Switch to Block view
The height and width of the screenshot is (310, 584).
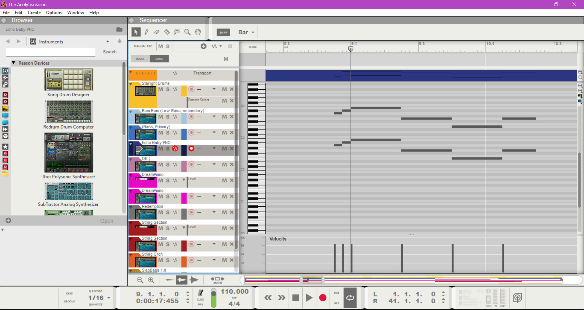tap(140, 59)
